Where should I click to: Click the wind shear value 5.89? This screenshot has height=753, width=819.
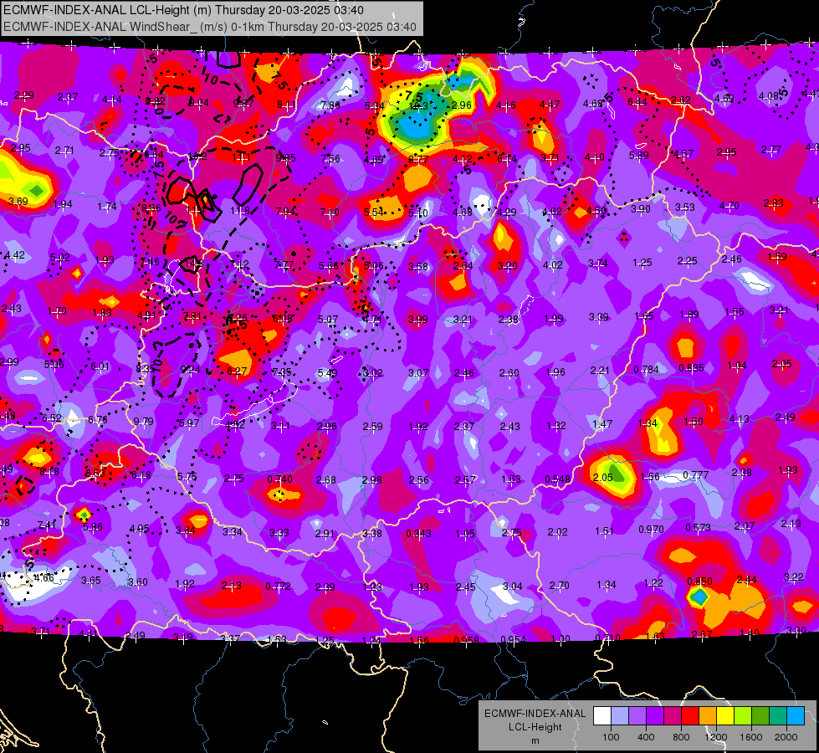click(x=638, y=155)
